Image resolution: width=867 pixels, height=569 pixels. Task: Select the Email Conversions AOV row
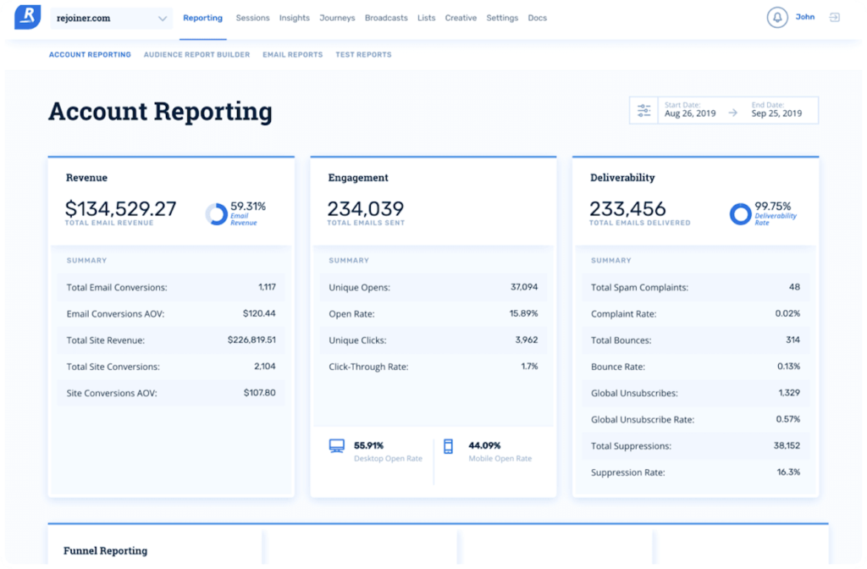click(x=171, y=314)
